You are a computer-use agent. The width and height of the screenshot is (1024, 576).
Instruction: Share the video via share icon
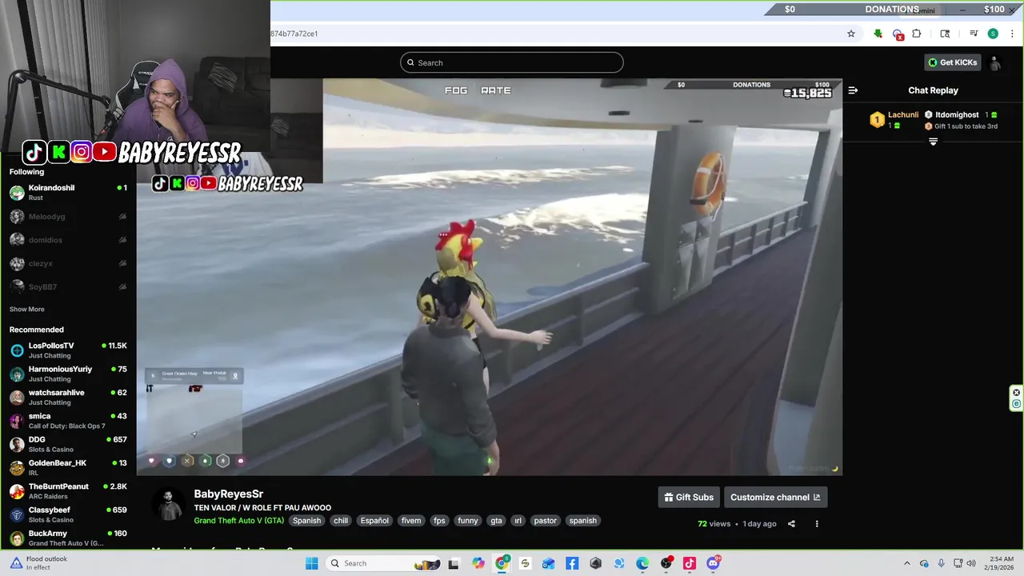[x=791, y=524]
